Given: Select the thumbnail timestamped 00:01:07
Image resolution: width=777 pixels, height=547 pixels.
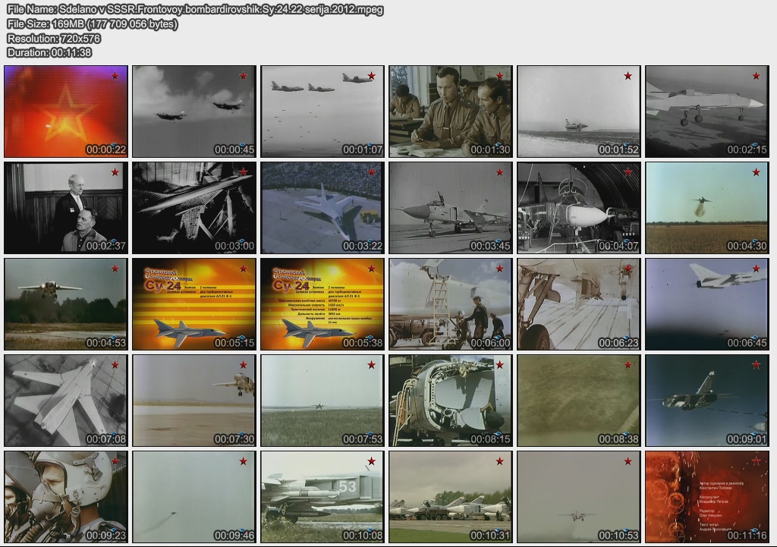Looking at the screenshot, I should pos(322,112).
